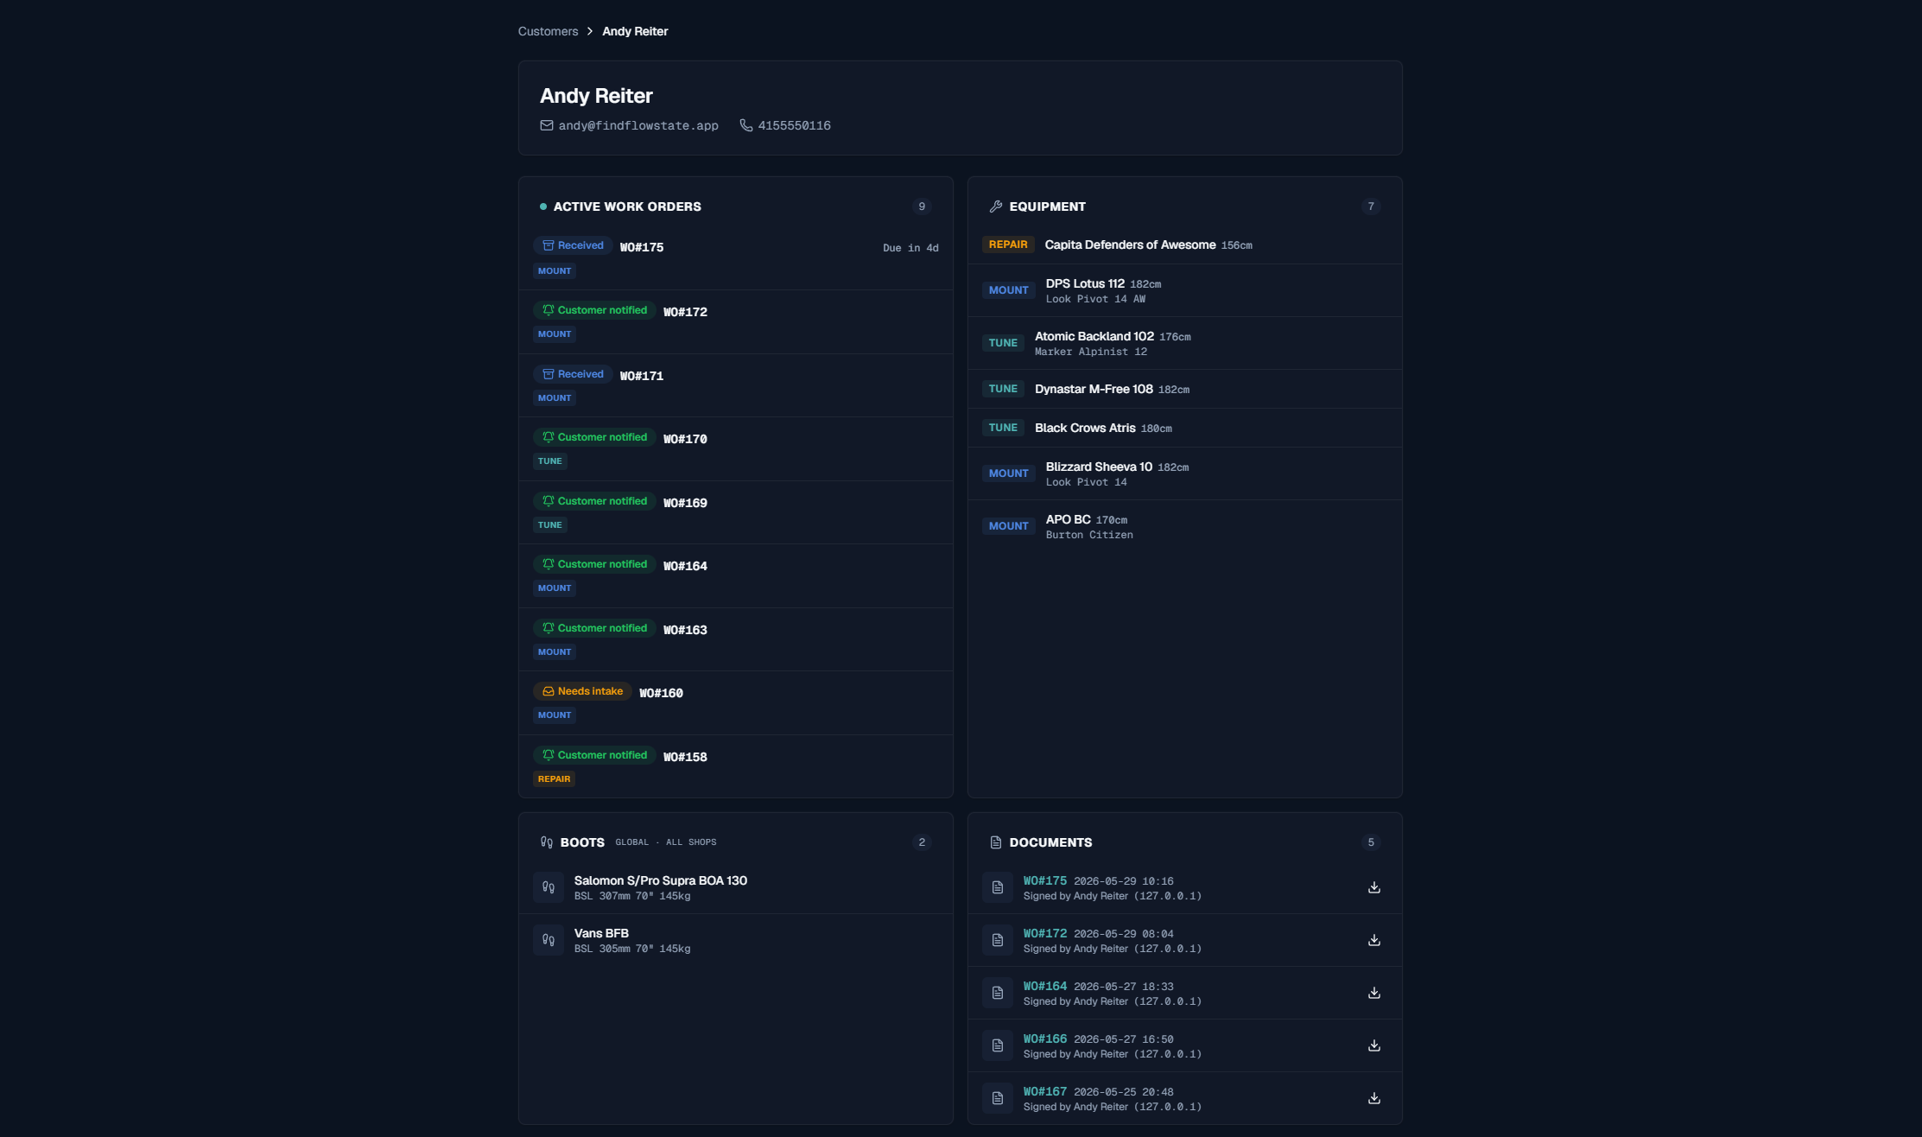Click the REPAIR tag on Capita Defenders
Screen dimensions: 1922x1137
coord(1008,245)
